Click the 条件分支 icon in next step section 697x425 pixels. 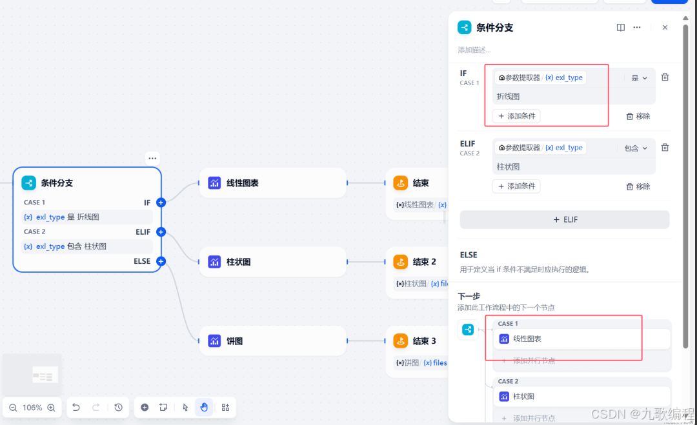[x=468, y=330]
